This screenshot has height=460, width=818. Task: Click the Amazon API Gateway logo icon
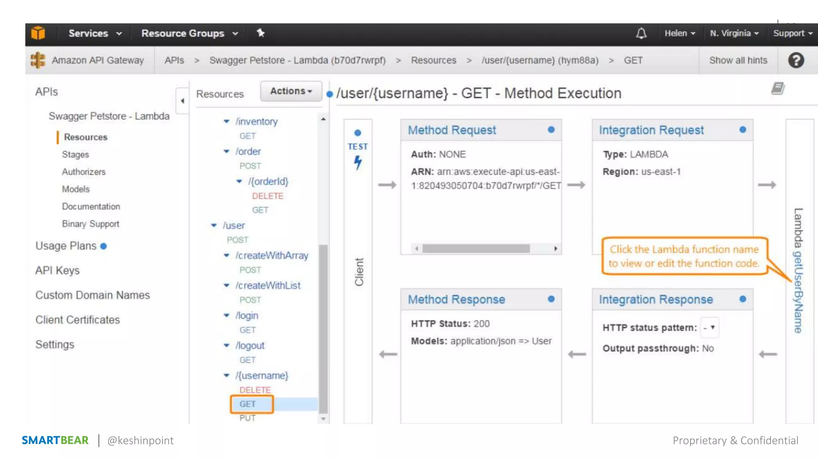pos(38,60)
